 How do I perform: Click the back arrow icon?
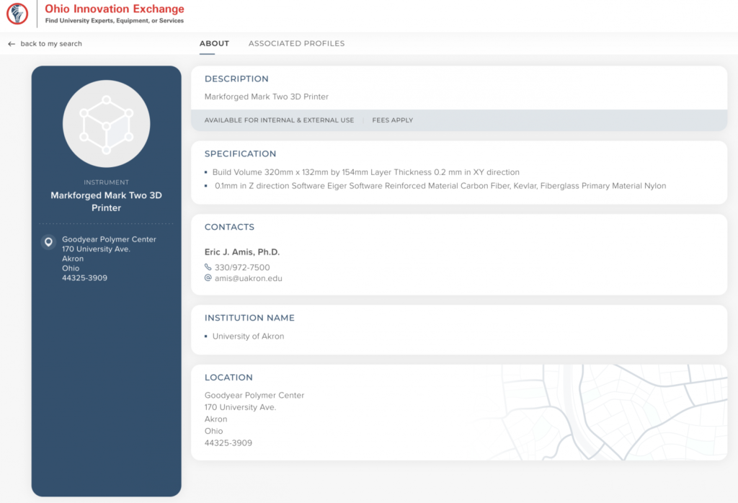[12, 44]
